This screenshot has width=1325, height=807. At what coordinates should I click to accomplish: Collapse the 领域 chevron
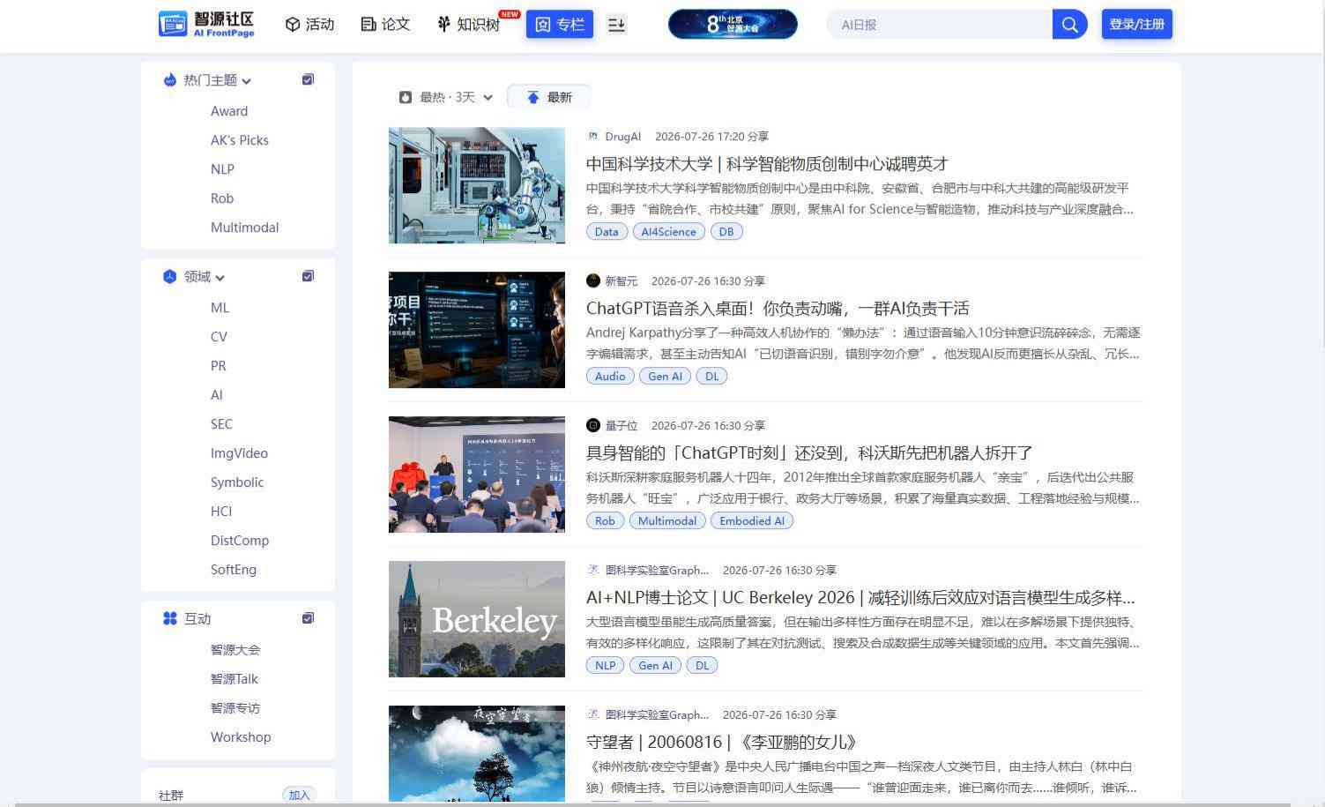tap(220, 278)
